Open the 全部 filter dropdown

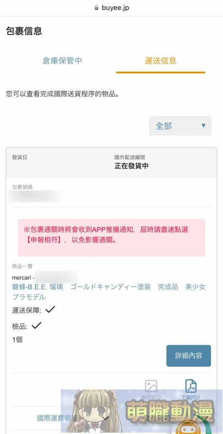180,126
